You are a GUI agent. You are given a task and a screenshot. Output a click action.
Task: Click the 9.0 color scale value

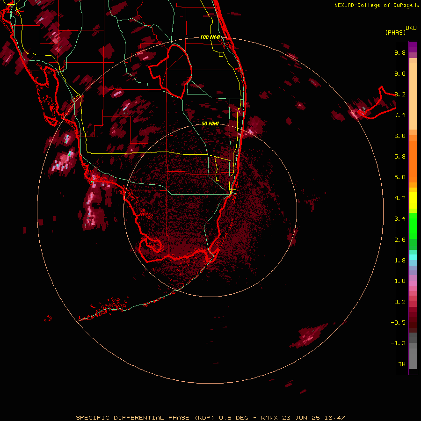400,73
